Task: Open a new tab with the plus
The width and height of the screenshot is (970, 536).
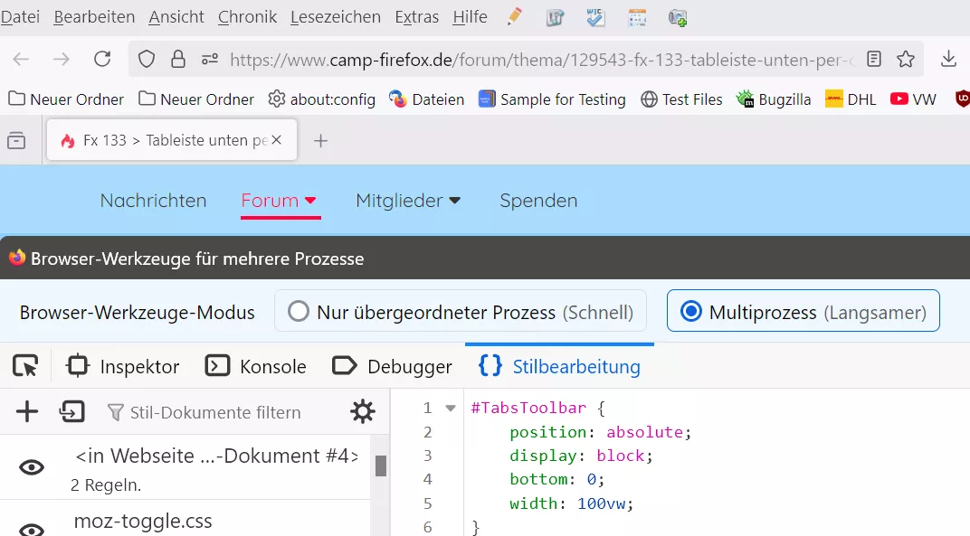Action: 320,141
